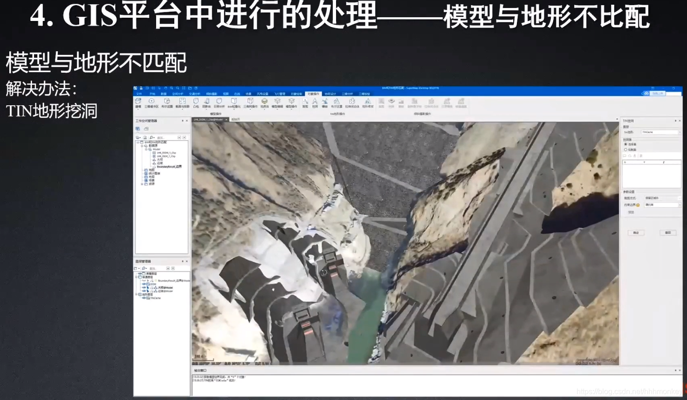Select UHK_DEM_1_Clip dataset in tree
Image resolution: width=687 pixels, height=400 pixels.
[166, 156]
